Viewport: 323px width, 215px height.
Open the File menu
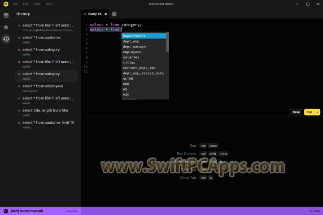15,4
